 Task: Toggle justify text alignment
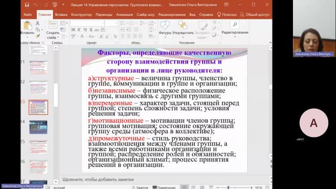[140, 36]
